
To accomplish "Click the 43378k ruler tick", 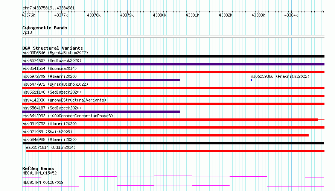I will click(x=94, y=15).
